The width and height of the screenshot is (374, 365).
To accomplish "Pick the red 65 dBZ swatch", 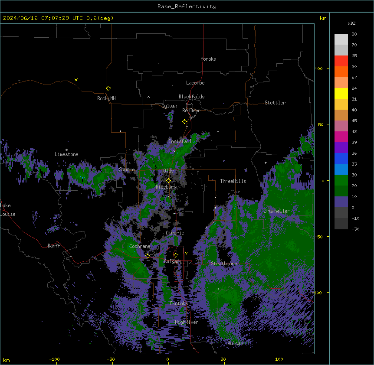I will point(341,61).
